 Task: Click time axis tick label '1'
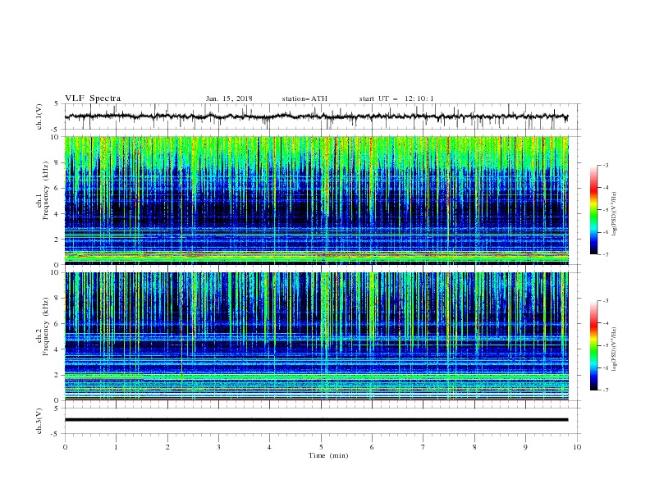point(116,447)
